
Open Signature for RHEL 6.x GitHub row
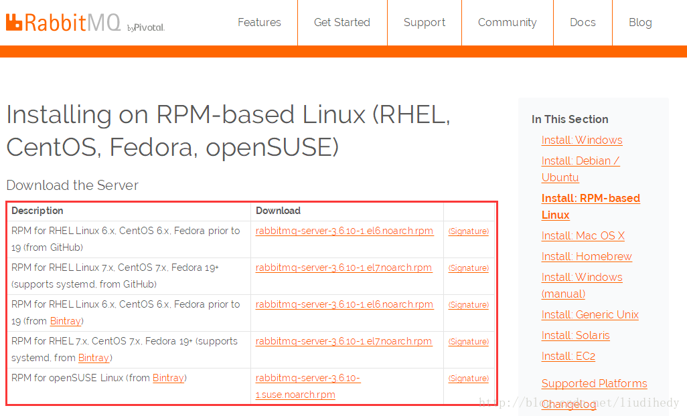click(468, 231)
